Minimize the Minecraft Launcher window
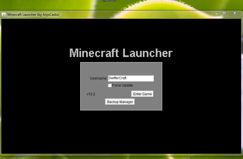The height and width of the screenshot is (159, 243). coord(217,13)
